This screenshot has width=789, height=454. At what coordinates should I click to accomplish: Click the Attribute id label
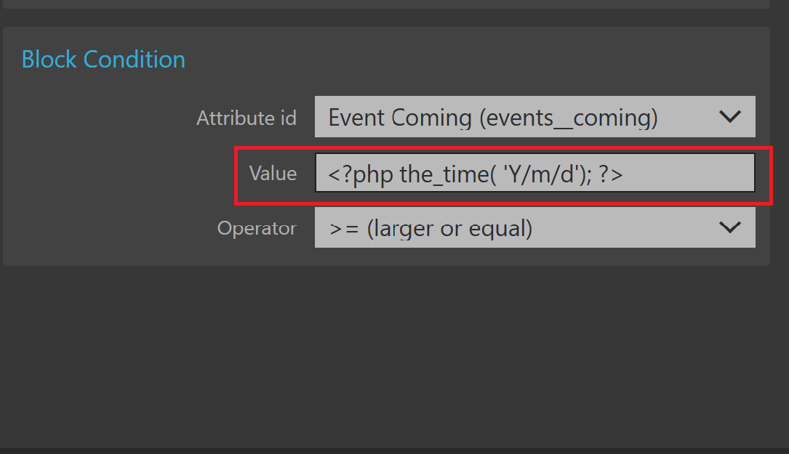(246, 118)
